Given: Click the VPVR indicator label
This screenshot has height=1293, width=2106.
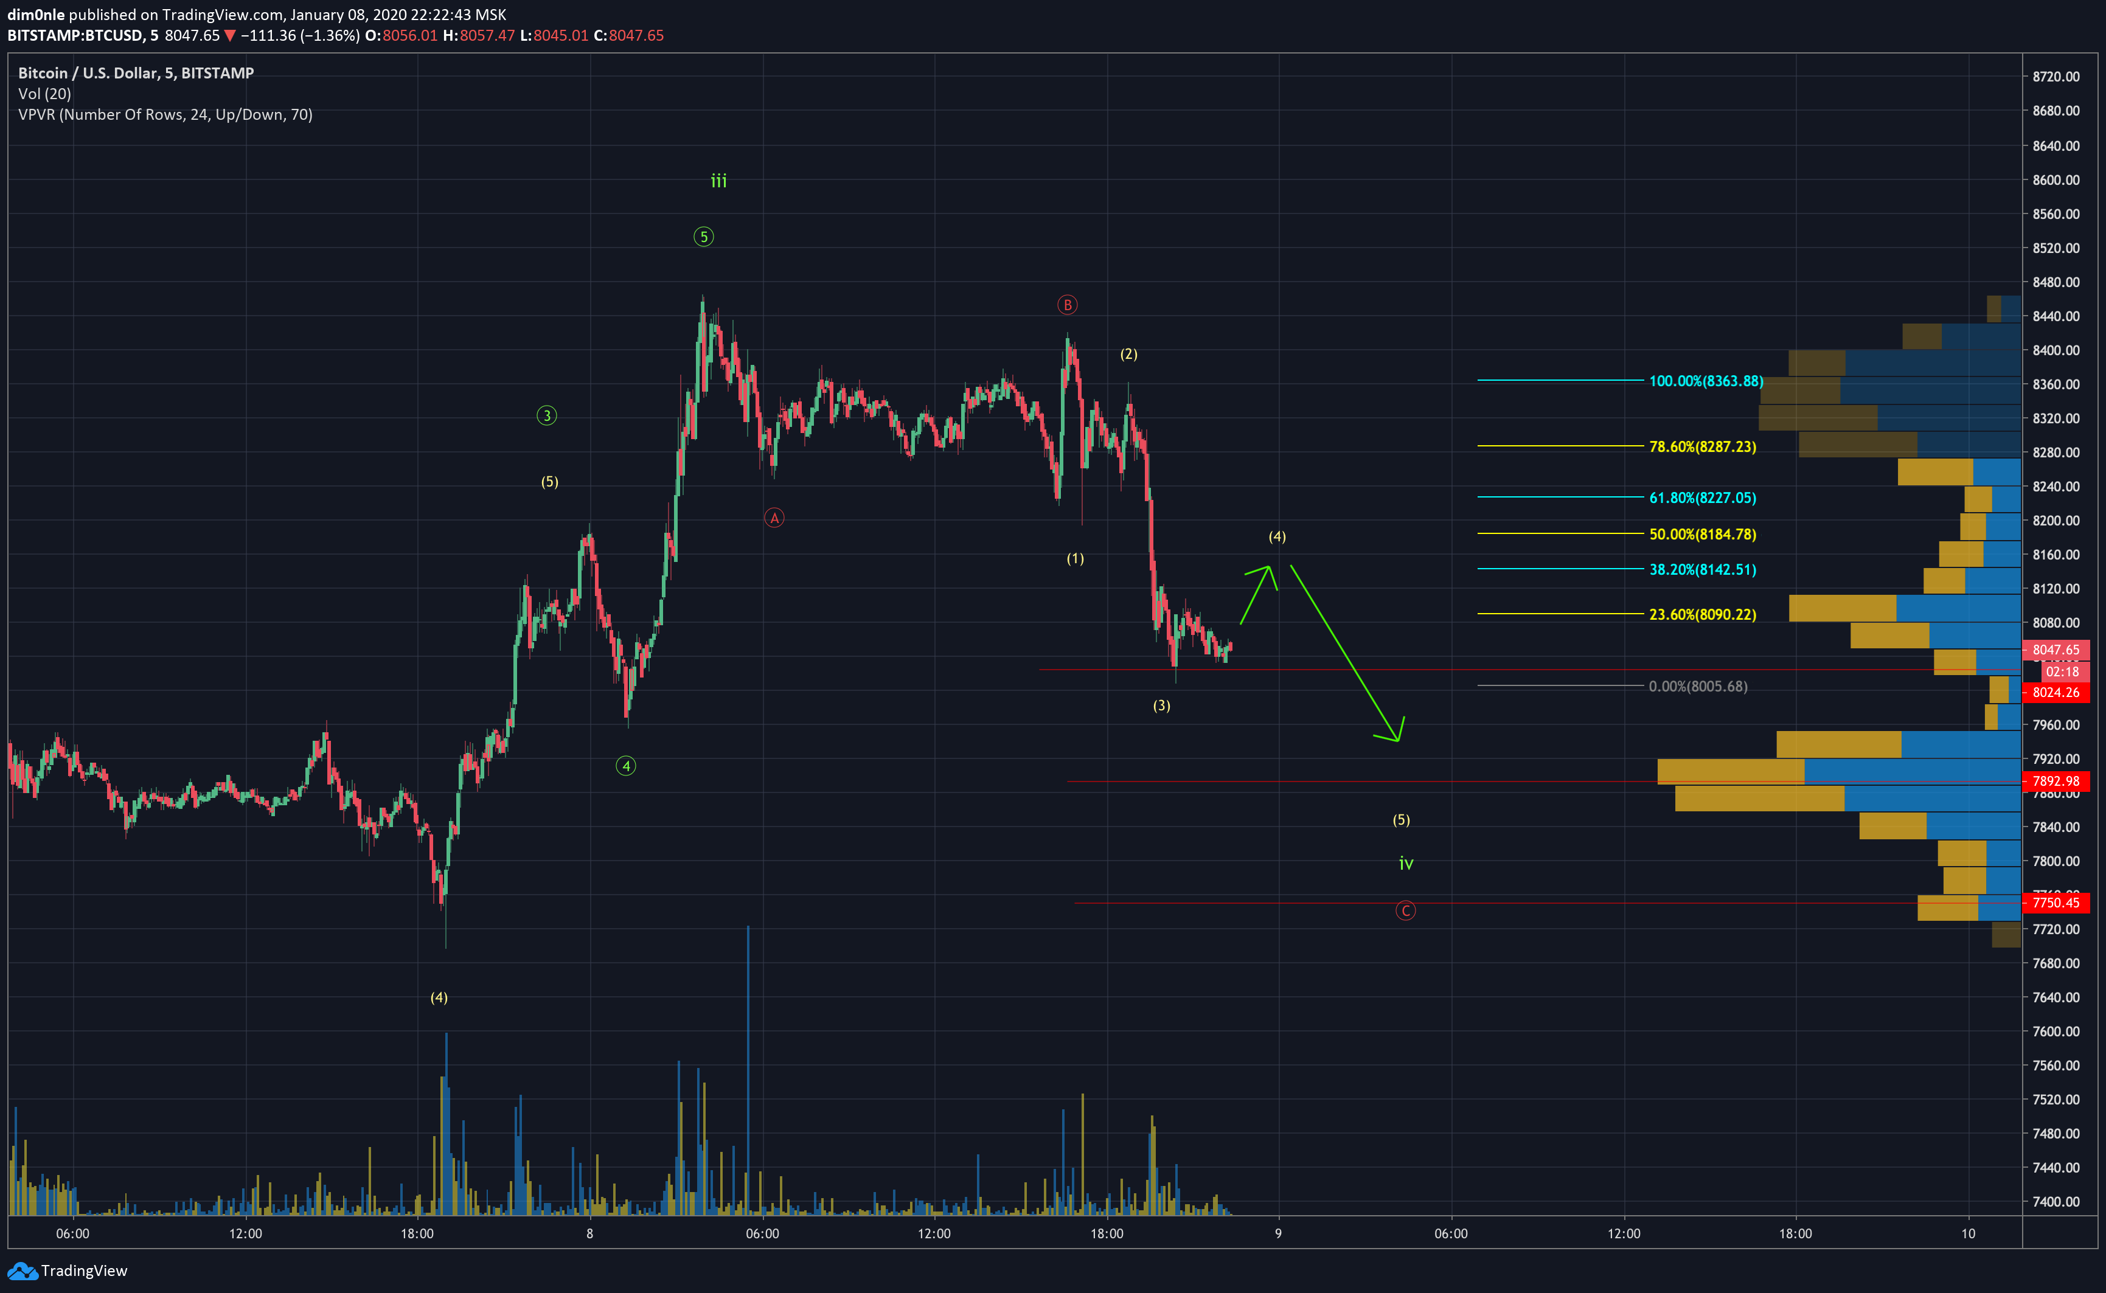Looking at the screenshot, I should 165,114.
